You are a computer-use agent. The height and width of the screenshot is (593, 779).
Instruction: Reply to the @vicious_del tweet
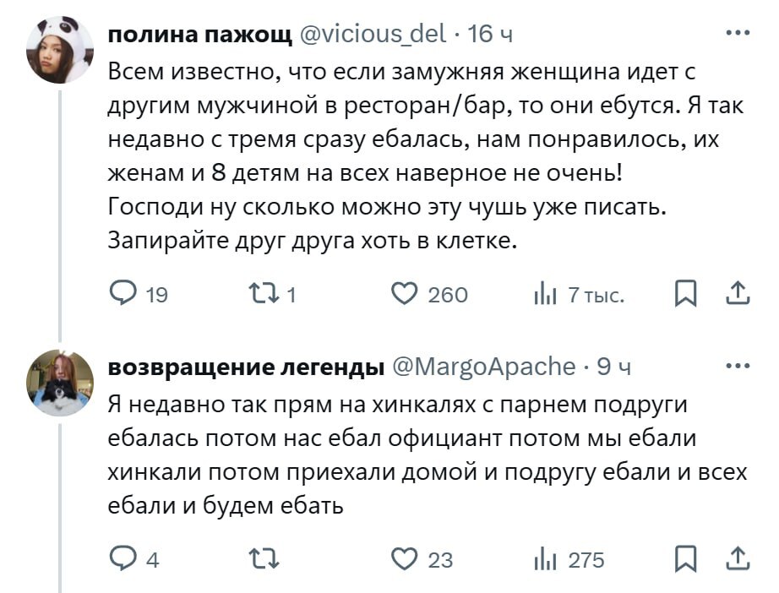click(x=124, y=294)
